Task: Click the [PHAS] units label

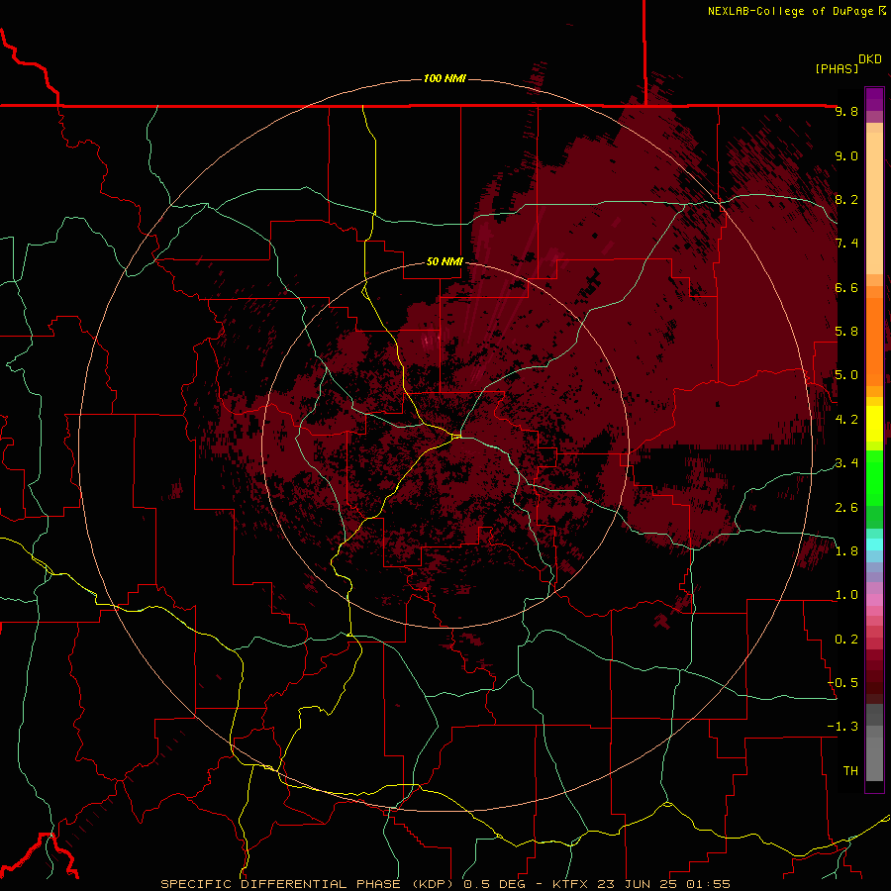Action: 837,69
